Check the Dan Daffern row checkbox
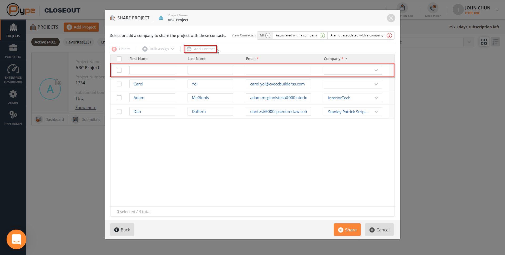The width and height of the screenshot is (505, 255). [119, 111]
